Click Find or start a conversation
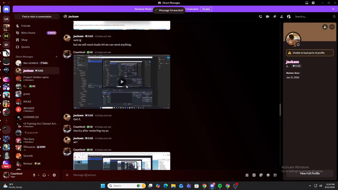338x190 pixels. coord(37,17)
